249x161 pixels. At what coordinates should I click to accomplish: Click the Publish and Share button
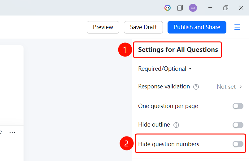click(x=197, y=27)
